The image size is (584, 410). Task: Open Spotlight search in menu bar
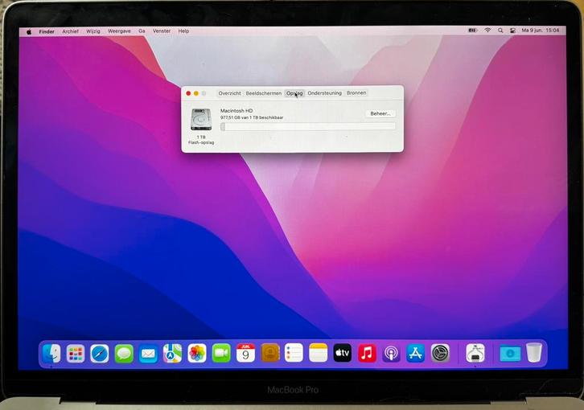[500, 31]
